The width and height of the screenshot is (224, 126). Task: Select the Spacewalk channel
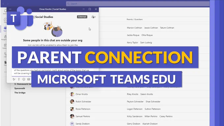[x=20, y=88]
